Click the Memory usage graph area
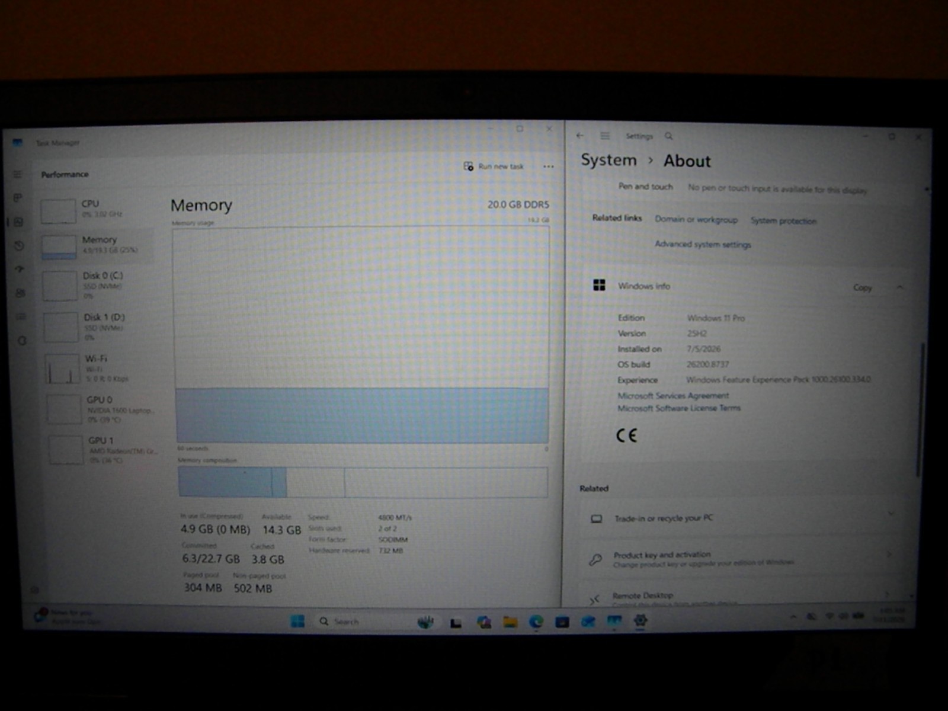This screenshot has height=711, width=948. [361, 335]
